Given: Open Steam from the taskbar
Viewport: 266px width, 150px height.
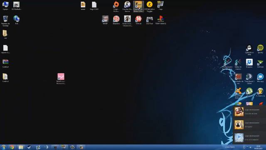Looking at the screenshot, I should tap(30, 147).
